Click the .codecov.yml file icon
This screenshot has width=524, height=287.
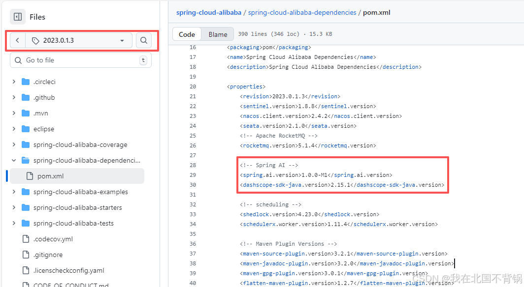26,239
